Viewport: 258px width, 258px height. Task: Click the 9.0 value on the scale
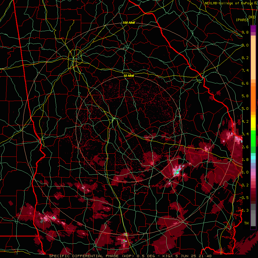pyautogui.click(x=245, y=45)
